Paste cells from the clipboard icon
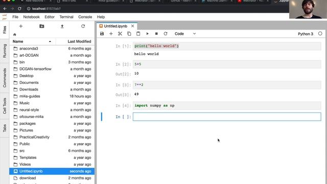Image resolution: width=327 pixels, height=184 pixels. 138,34
